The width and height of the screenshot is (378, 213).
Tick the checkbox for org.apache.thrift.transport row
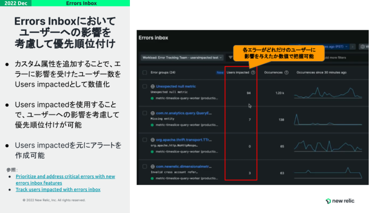[145, 140]
